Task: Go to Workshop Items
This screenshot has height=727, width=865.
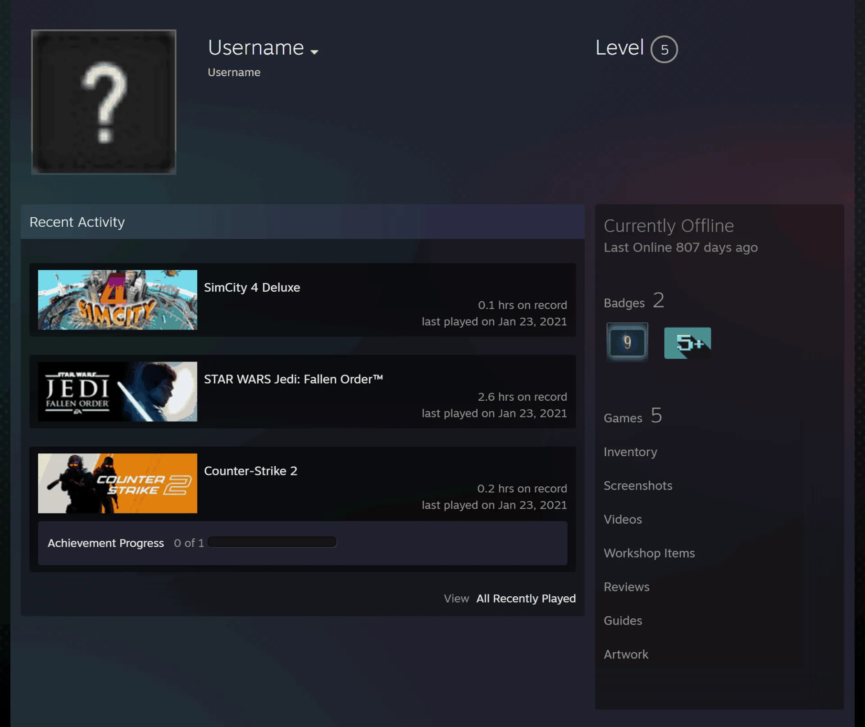Action: pyautogui.click(x=649, y=553)
